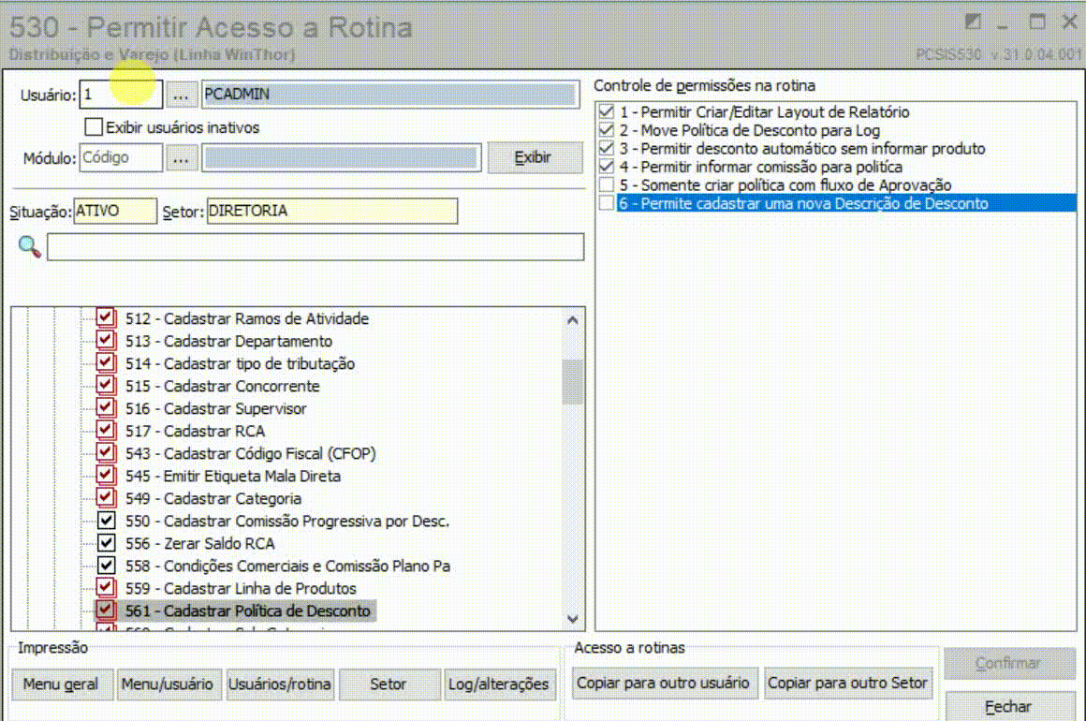Click the PCADMIN user name field
The image size is (1086, 721).
point(390,95)
